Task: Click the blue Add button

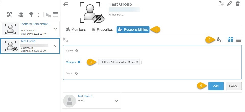Action: click(216, 86)
